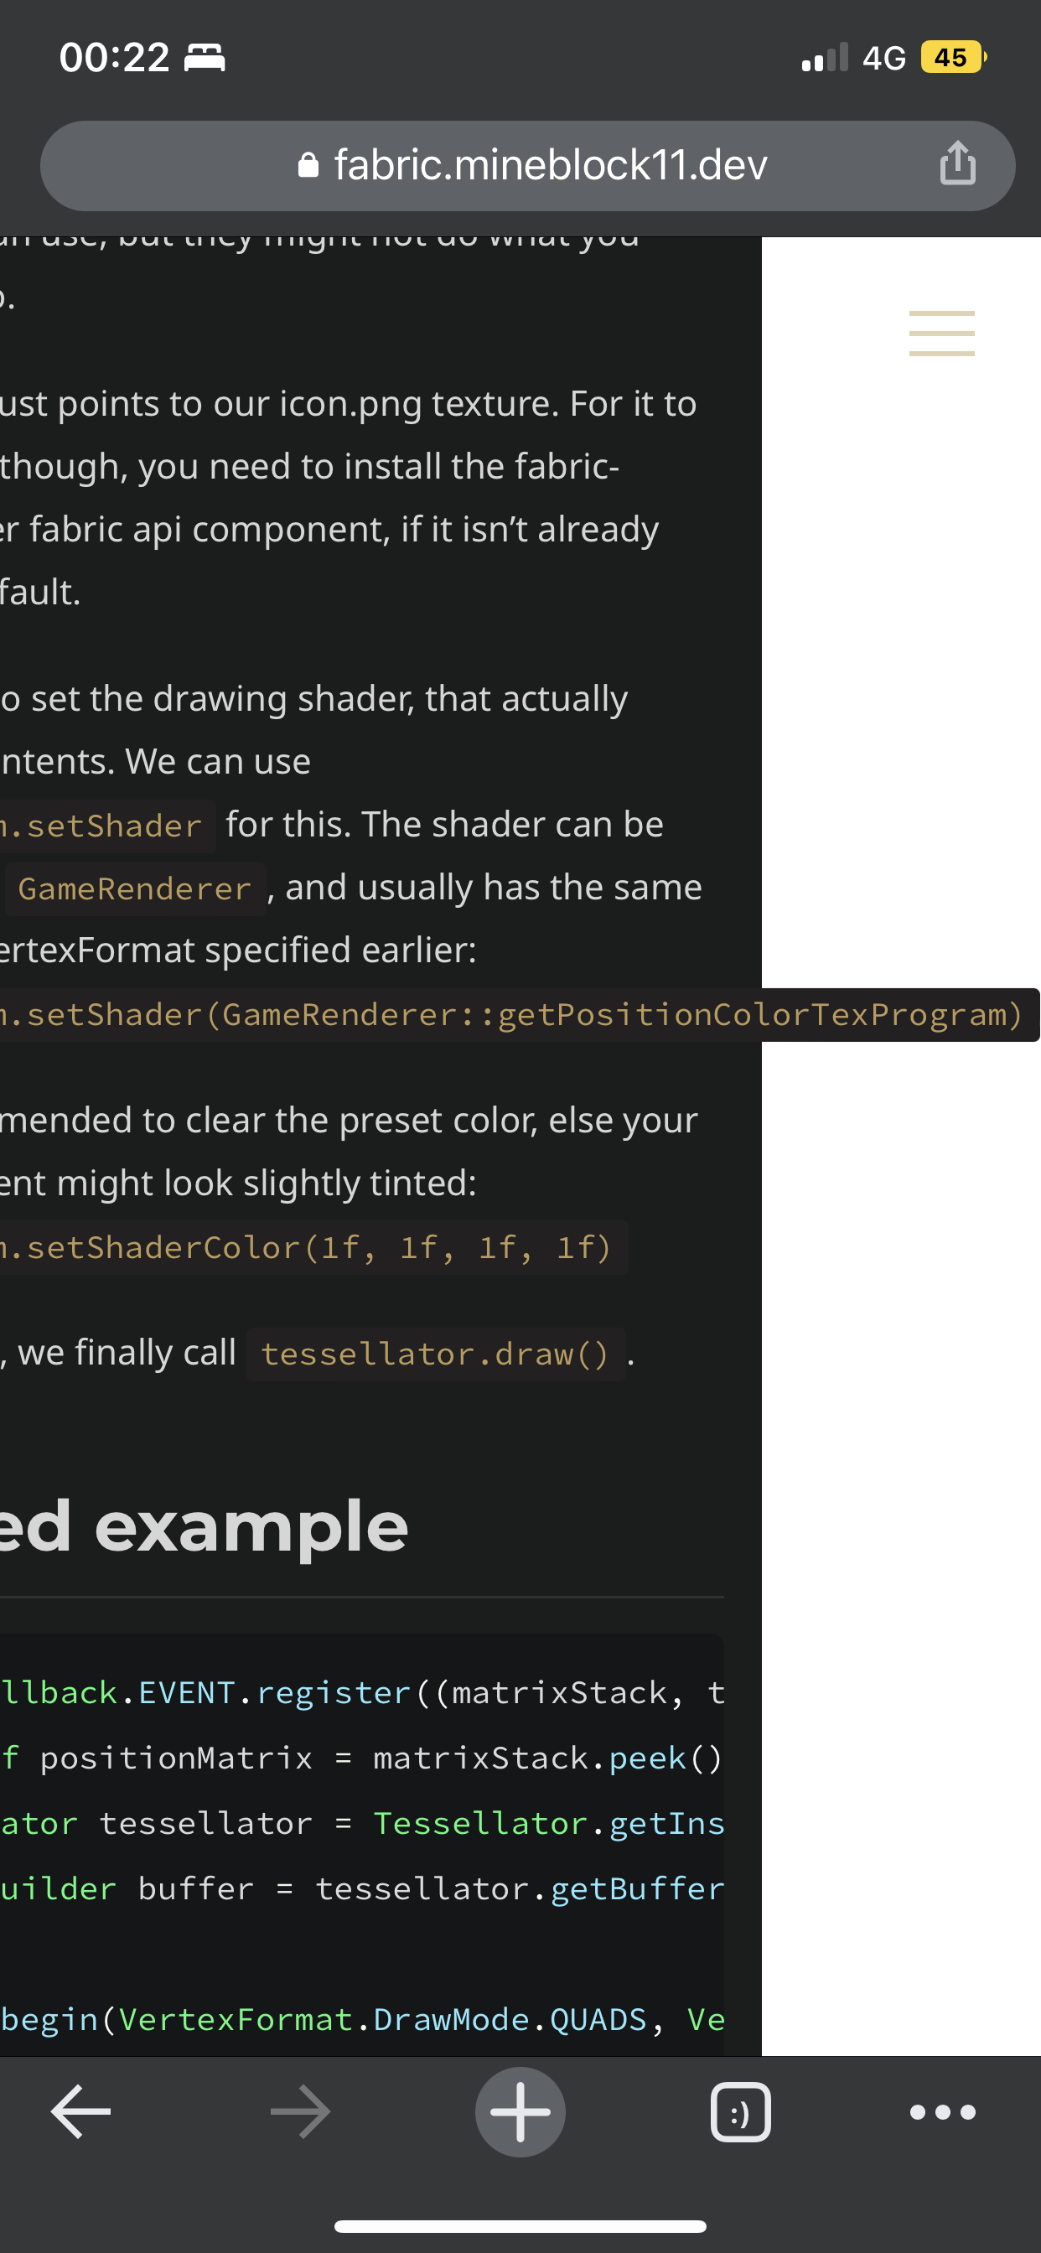Tap the 4G network label
The image size is (1041, 2253).
(882, 56)
